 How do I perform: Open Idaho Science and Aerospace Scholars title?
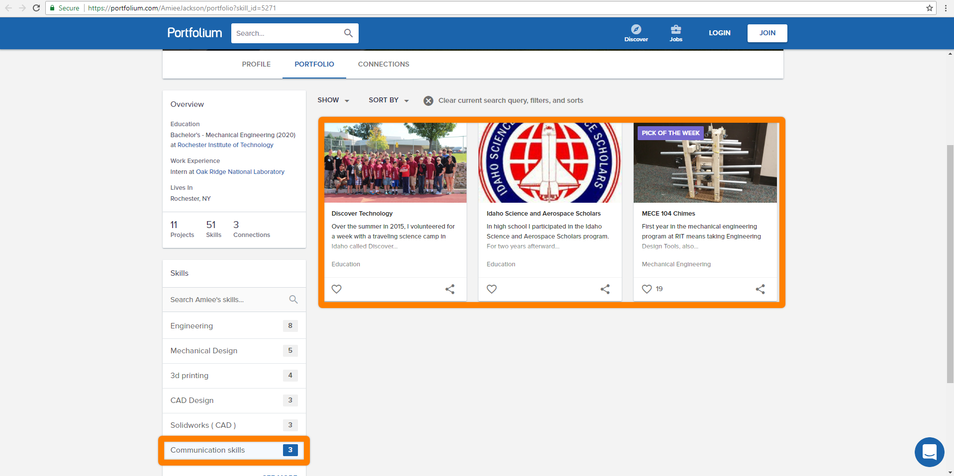[x=544, y=214]
